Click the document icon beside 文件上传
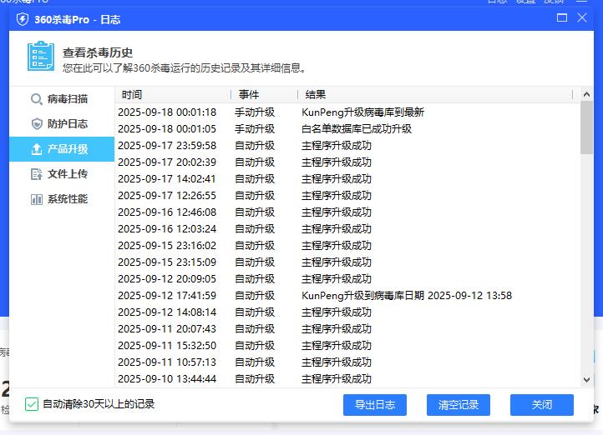The image size is (603, 435). coord(37,174)
